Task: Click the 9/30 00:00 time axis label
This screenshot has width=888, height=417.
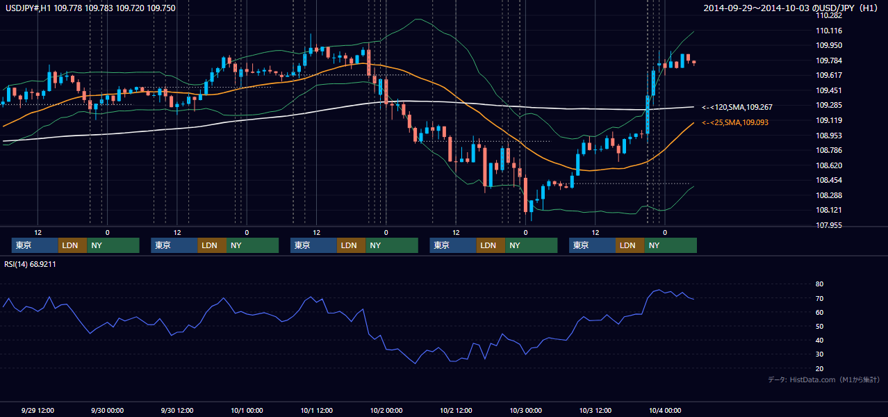Action: coord(107,410)
